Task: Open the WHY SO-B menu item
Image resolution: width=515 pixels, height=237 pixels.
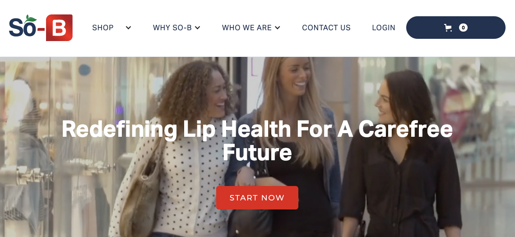Action: 172,28
